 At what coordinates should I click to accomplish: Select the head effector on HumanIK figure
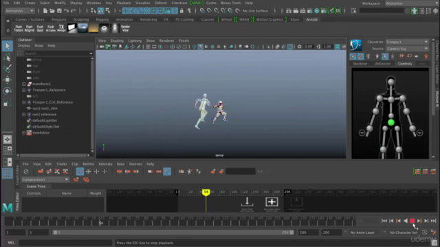[391, 82]
